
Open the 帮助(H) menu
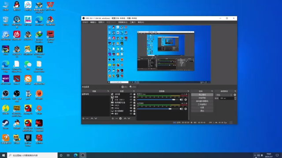click(x=141, y=22)
